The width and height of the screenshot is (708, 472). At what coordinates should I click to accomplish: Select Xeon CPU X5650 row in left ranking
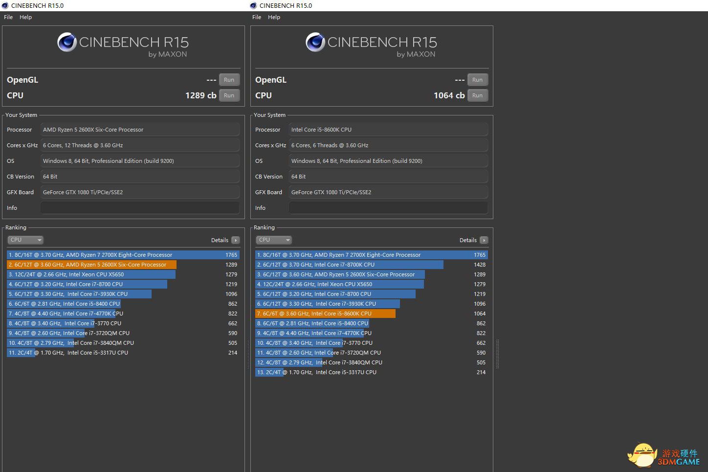point(123,274)
